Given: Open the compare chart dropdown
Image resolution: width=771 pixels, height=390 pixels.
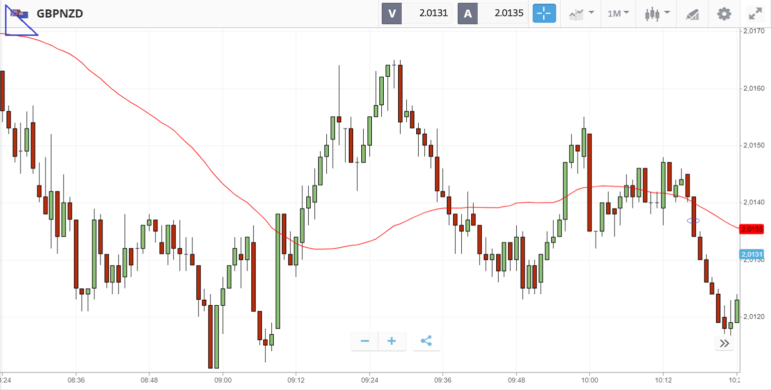Looking at the screenshot, I should (581, 13).
